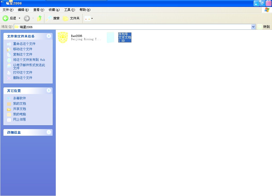The image size is (272, 196).
Task: Click the move file task icon
Action: [x=9, y=49]
